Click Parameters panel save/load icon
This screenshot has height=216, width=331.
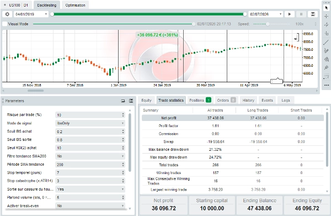click(131, 101)
